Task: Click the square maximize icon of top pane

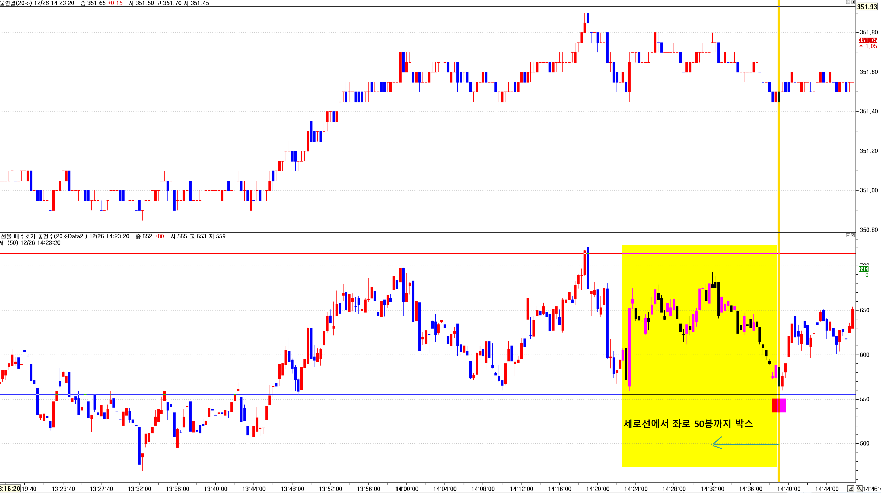Action: (x=853, y=2)
